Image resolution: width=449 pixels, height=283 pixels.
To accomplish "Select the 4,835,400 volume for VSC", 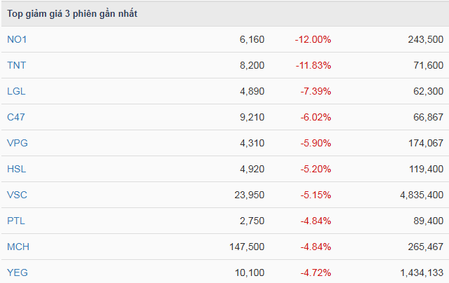I will tap(419, 195).
